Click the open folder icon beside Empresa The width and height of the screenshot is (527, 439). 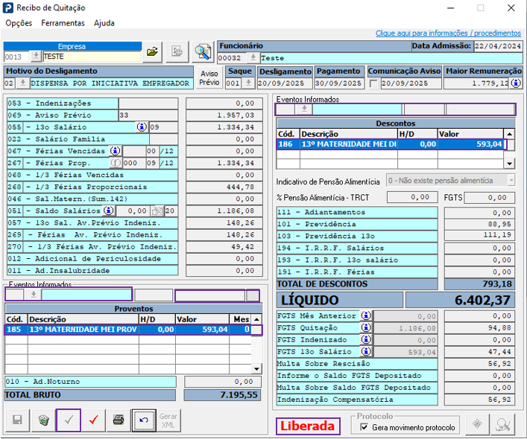click(x=152, y=52)
